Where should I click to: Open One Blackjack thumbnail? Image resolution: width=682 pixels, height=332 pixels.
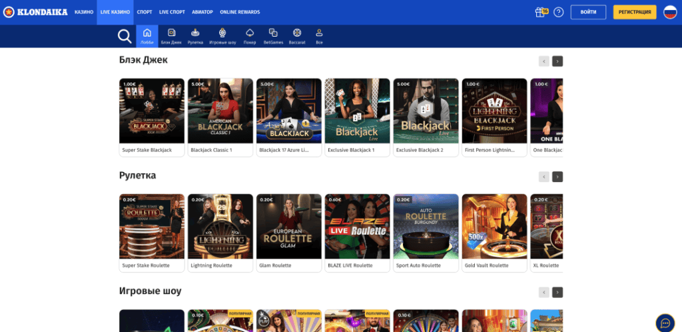point(547,111)
